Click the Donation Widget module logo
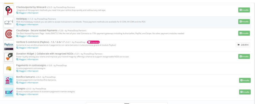 tap(9, 57)
